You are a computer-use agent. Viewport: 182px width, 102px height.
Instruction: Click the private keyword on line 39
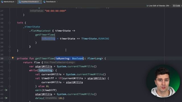tap(22, 59)
